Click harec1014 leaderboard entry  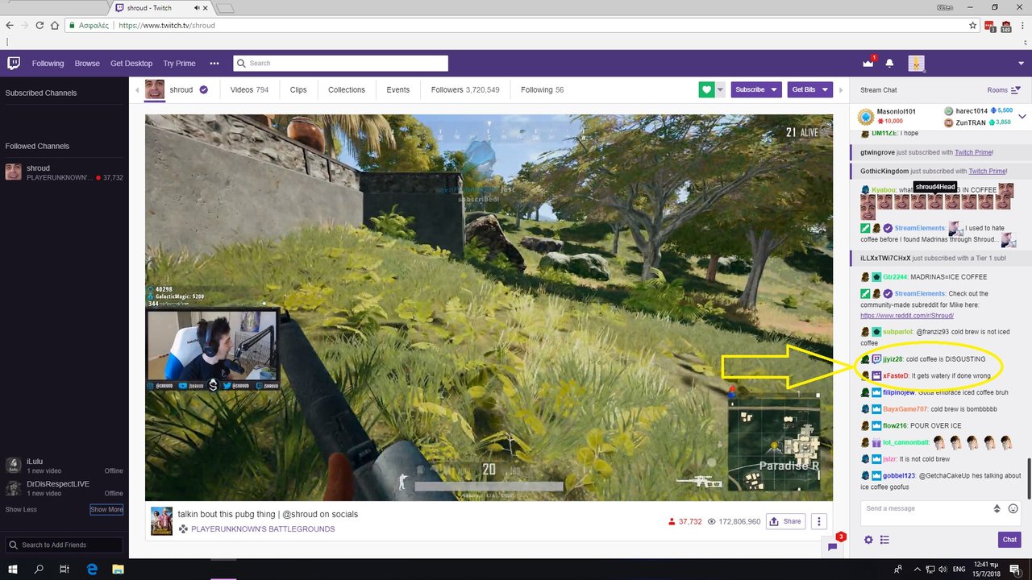coord(978,110)
